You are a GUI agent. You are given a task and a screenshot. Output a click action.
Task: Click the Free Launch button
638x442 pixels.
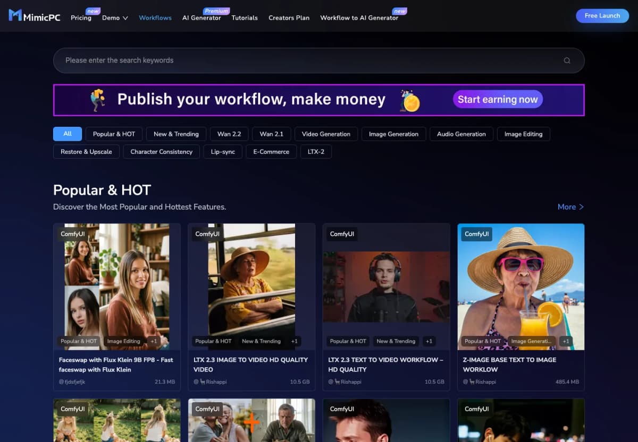(602, 16)
